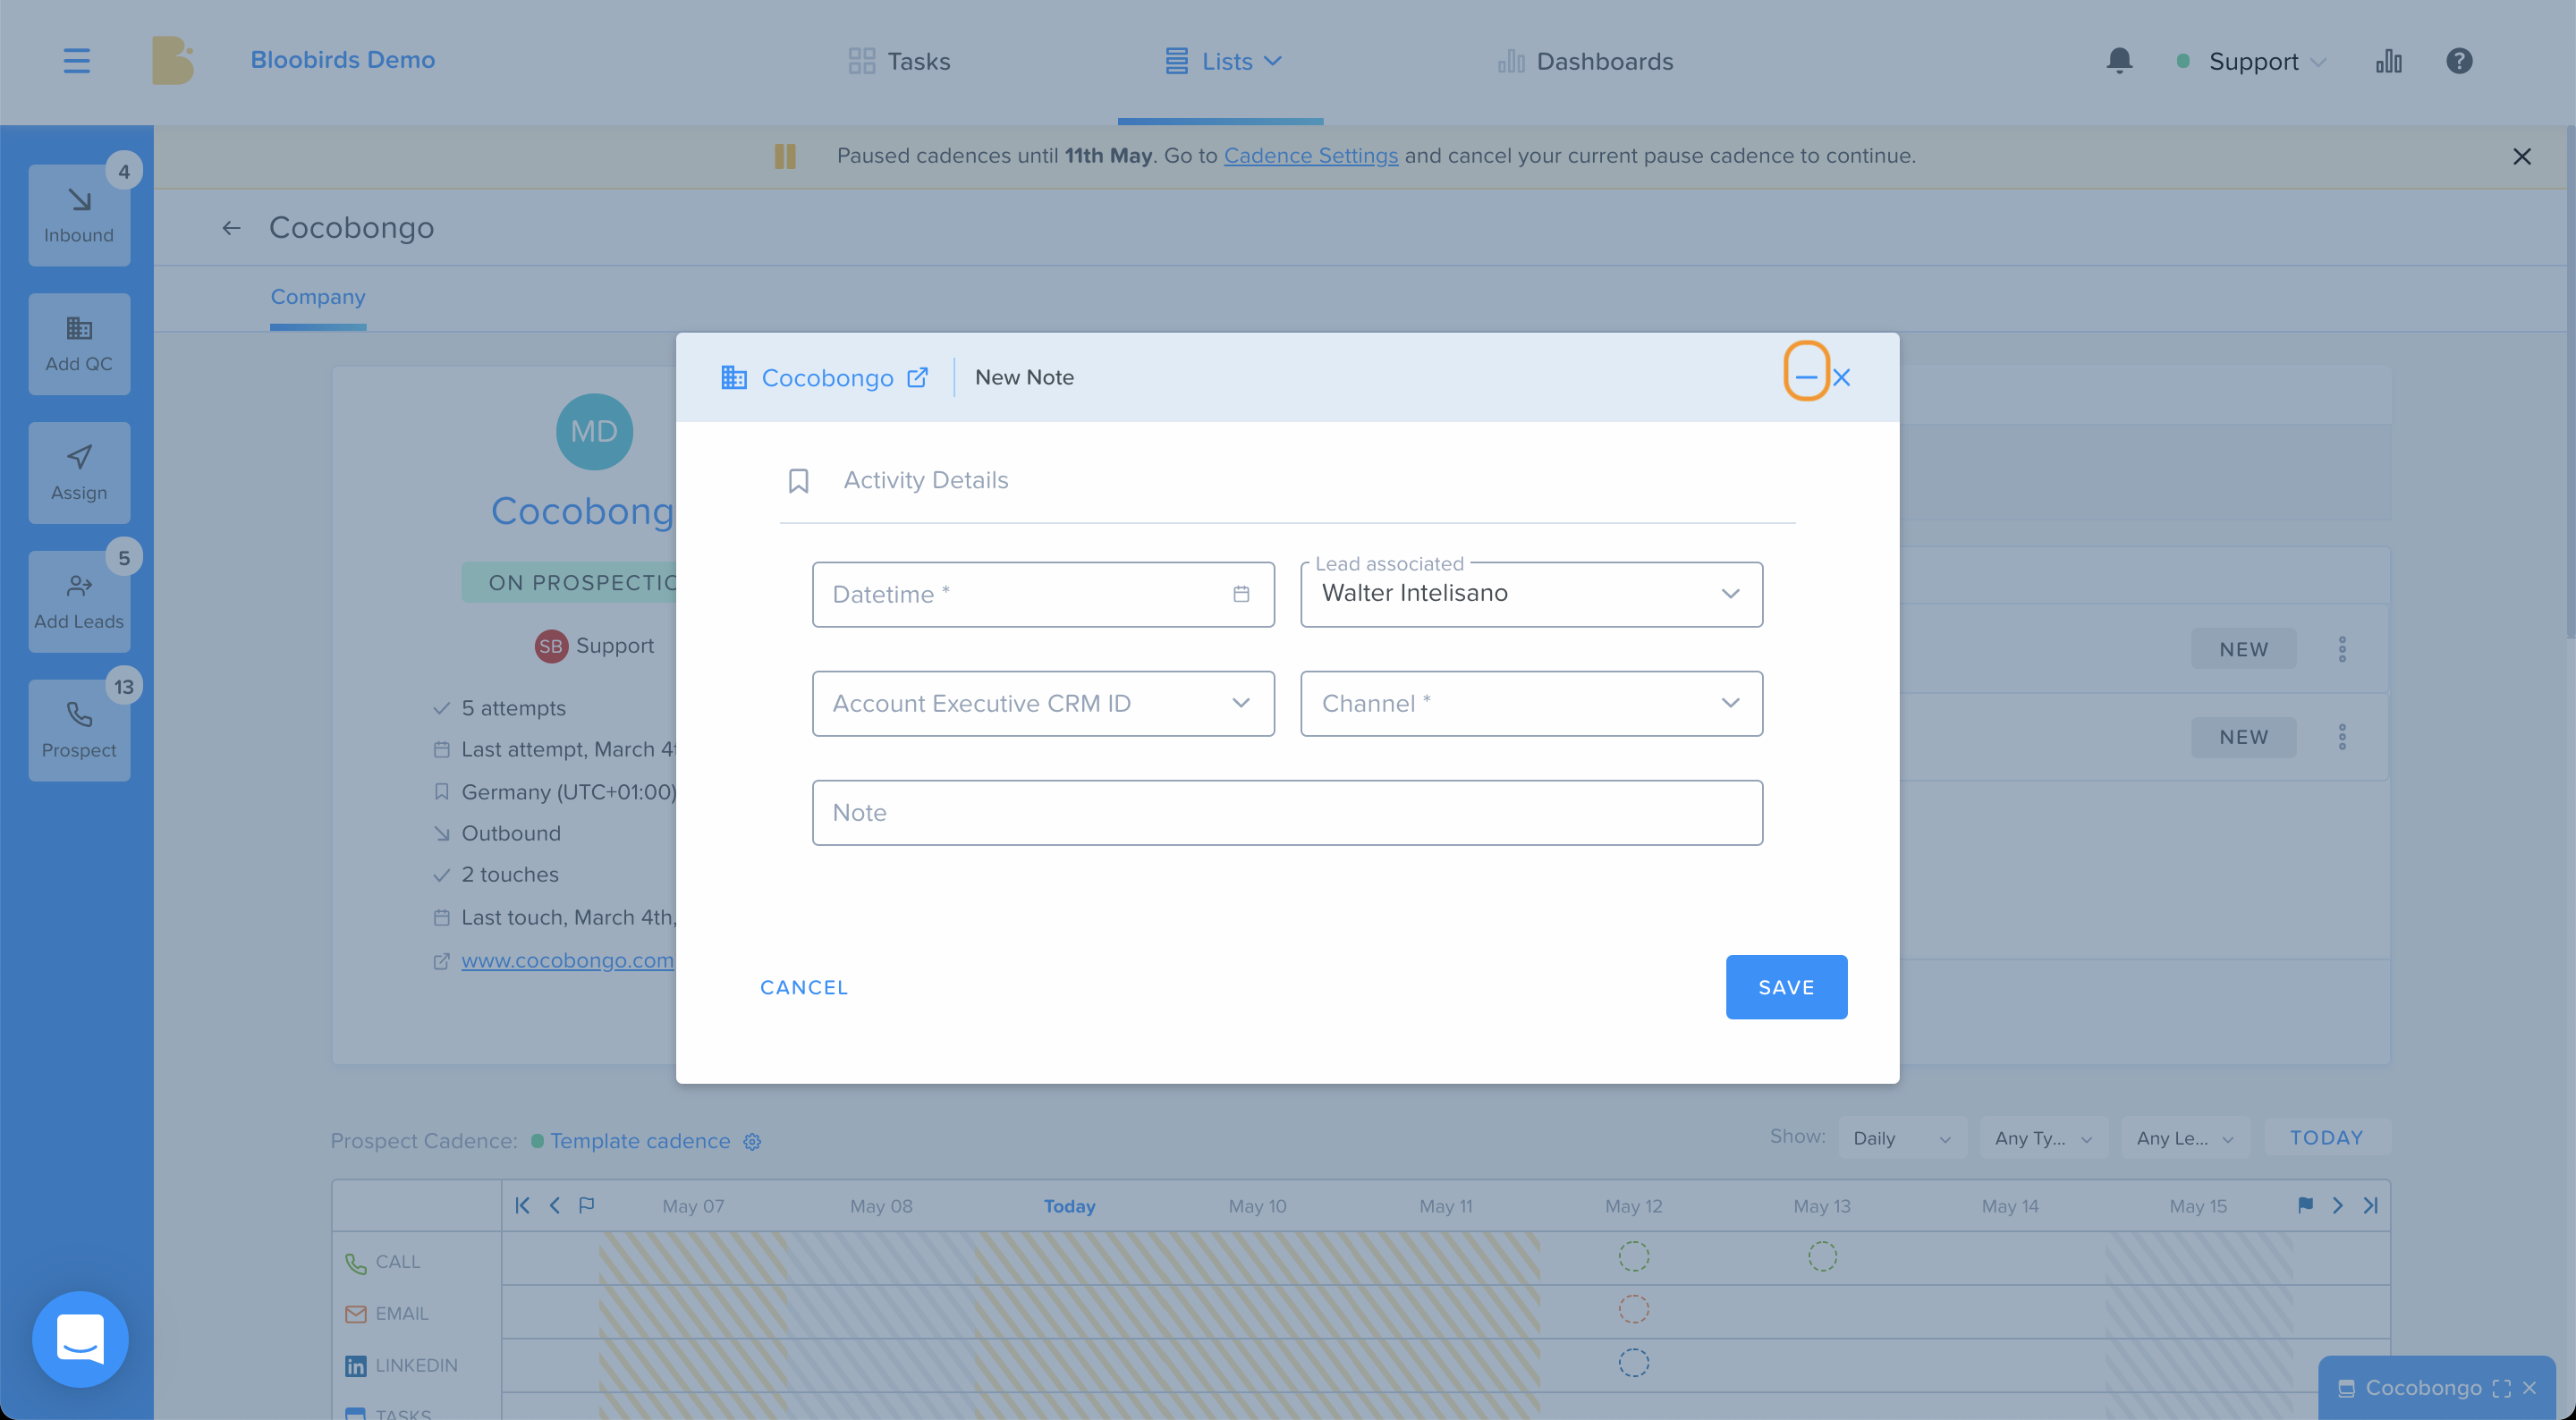Open the Cocobongo company link in dialog
This screenshot has width=2576, height=1420.
coord(827,378)
